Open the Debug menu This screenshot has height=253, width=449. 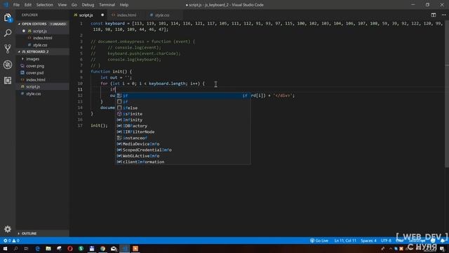pyautogui.click(x=88, y=5)
